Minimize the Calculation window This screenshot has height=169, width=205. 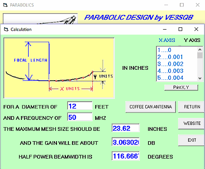click(165, 29)
